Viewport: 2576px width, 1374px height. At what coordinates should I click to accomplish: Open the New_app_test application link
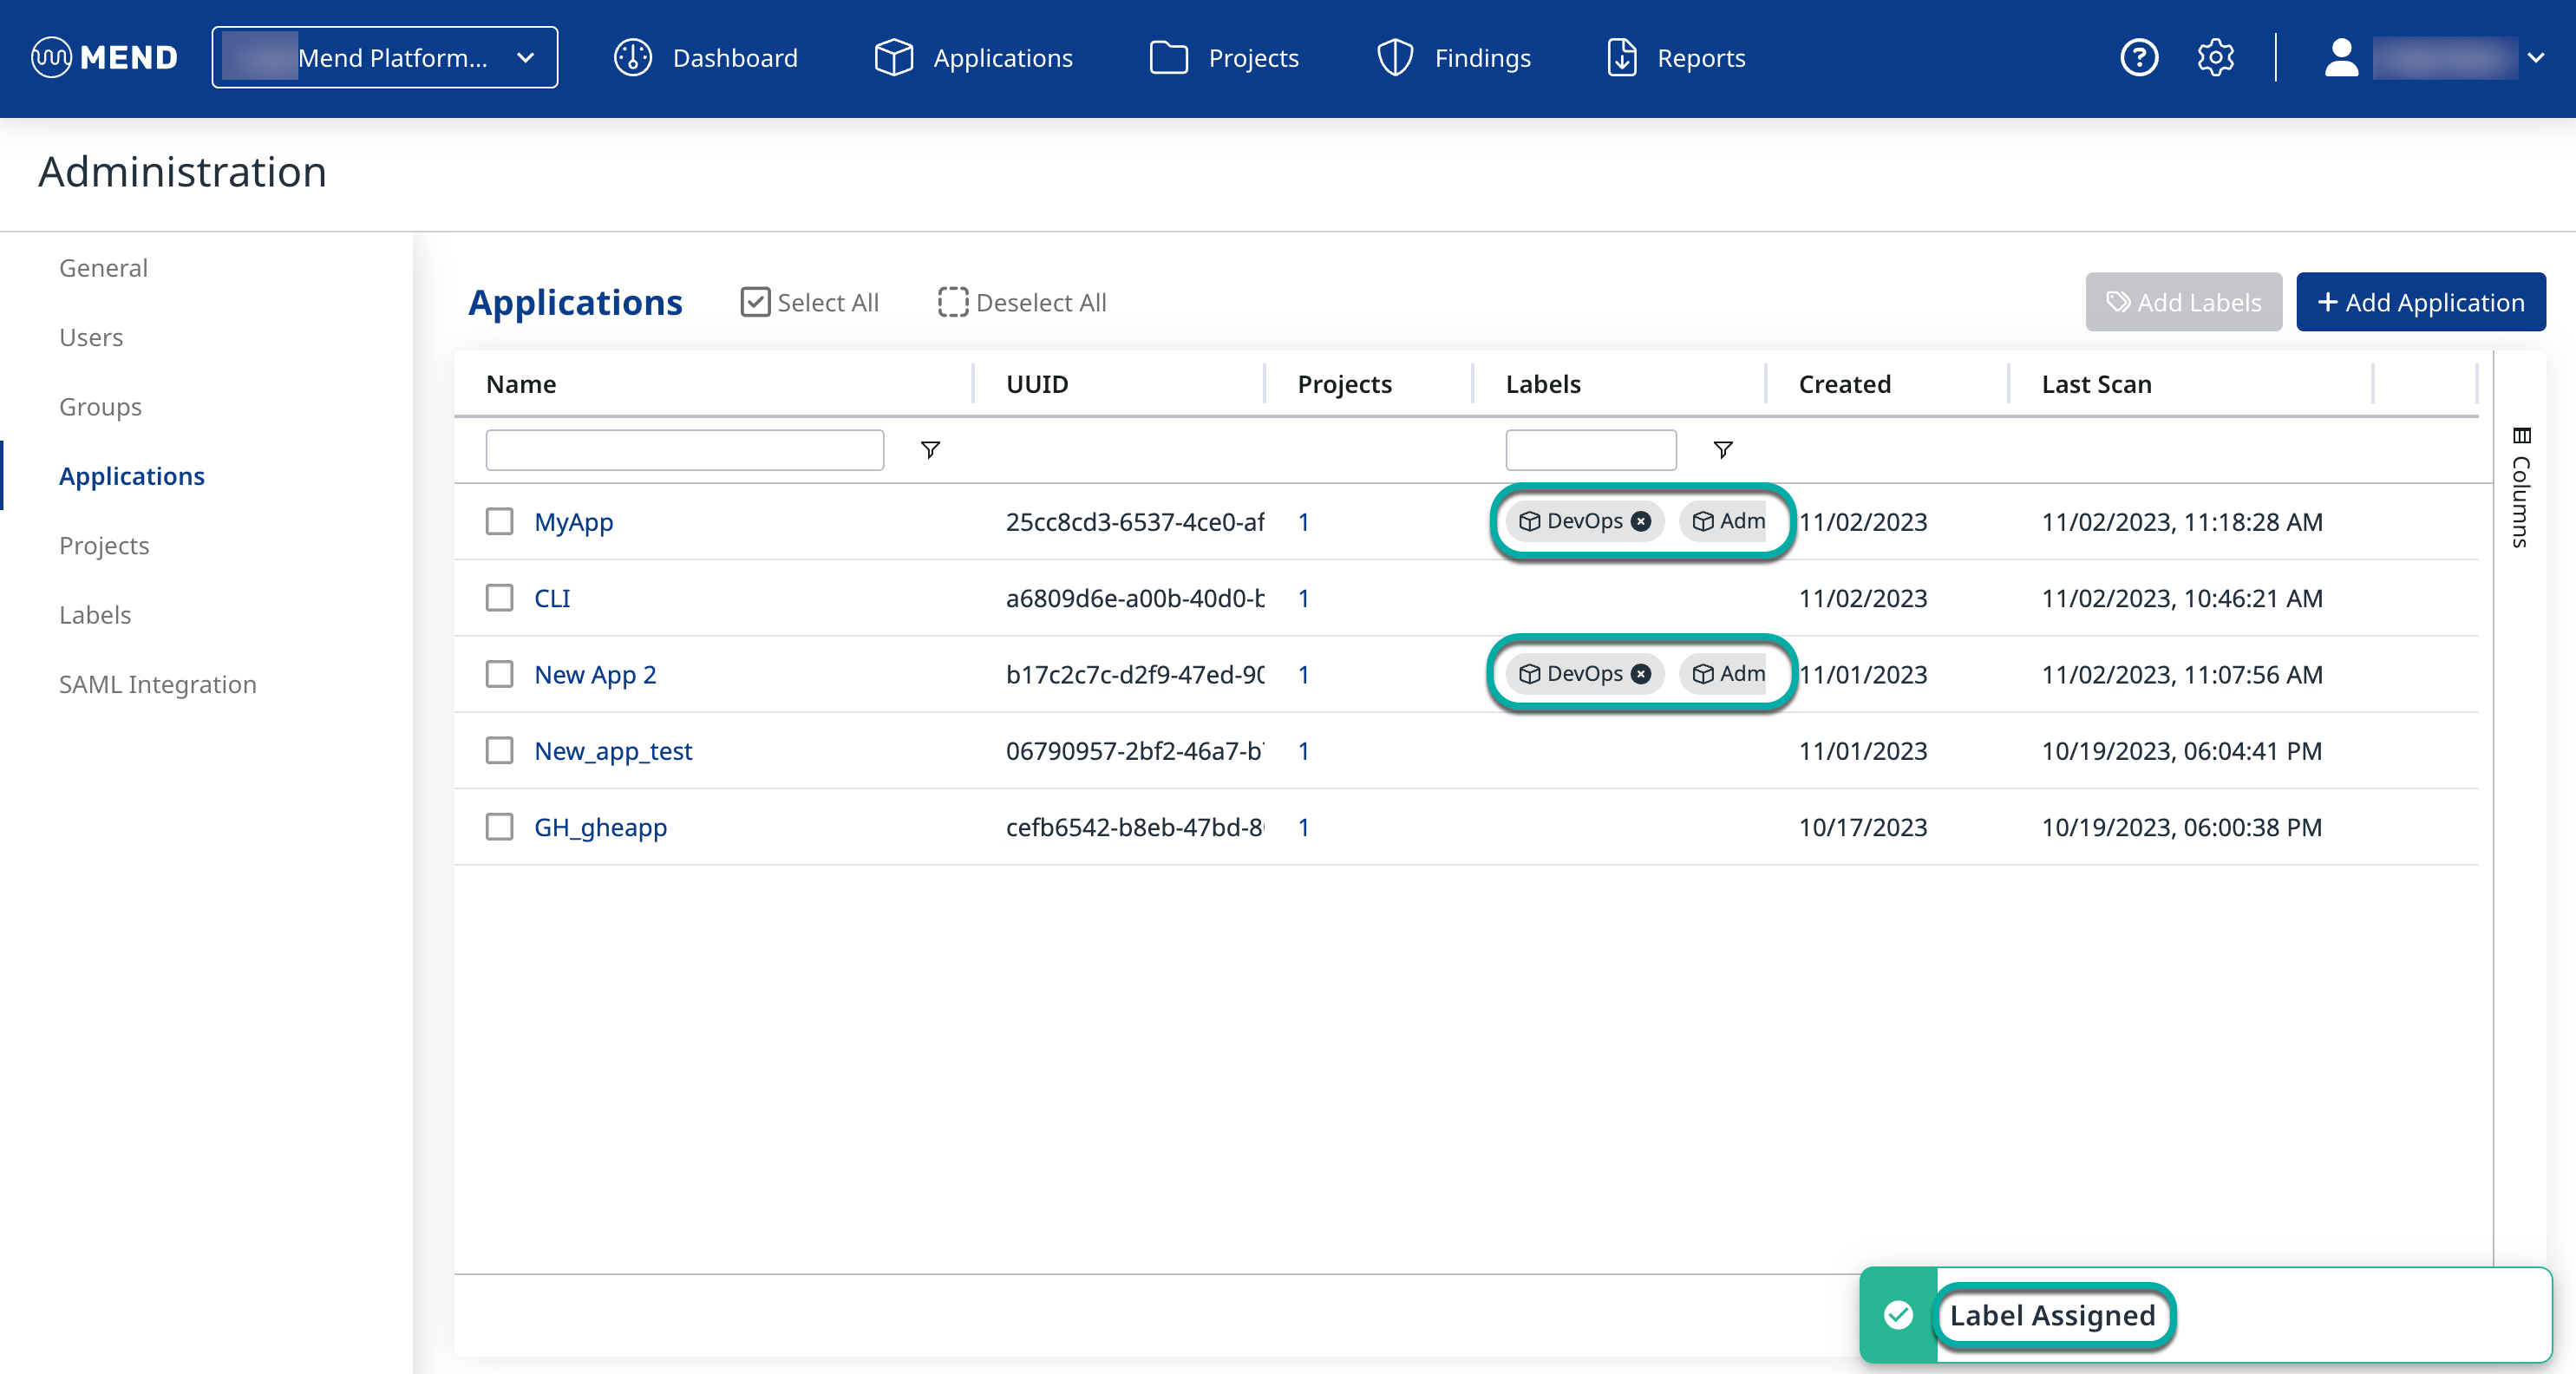(x=613, y=751)
